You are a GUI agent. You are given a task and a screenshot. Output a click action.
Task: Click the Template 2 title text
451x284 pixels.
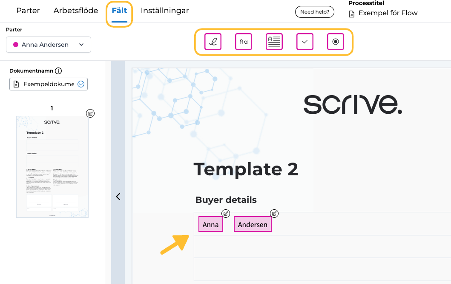[x=246, y=169]
